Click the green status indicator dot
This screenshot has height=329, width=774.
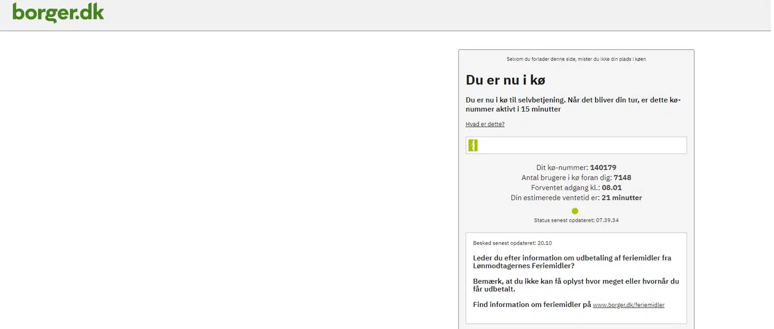(575, 211)
